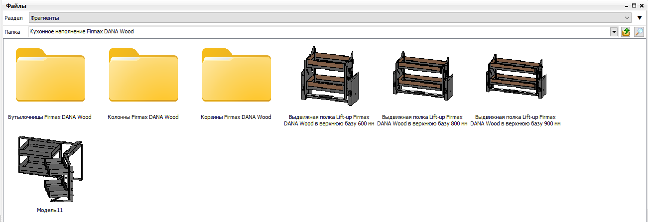Click the label ending with базу 800 мм

pyautogui.click(x=422, y=120)
